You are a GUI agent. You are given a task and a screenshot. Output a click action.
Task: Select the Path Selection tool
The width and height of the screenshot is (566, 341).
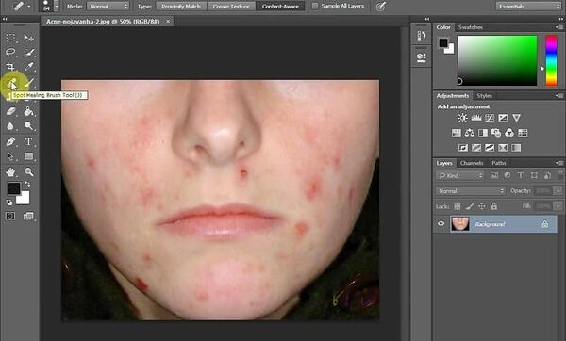10,156
